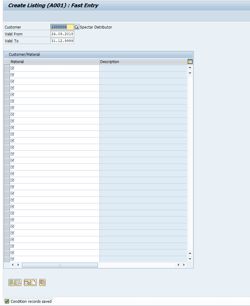Click the top scroll-up arrow of the table

(190, 67)
